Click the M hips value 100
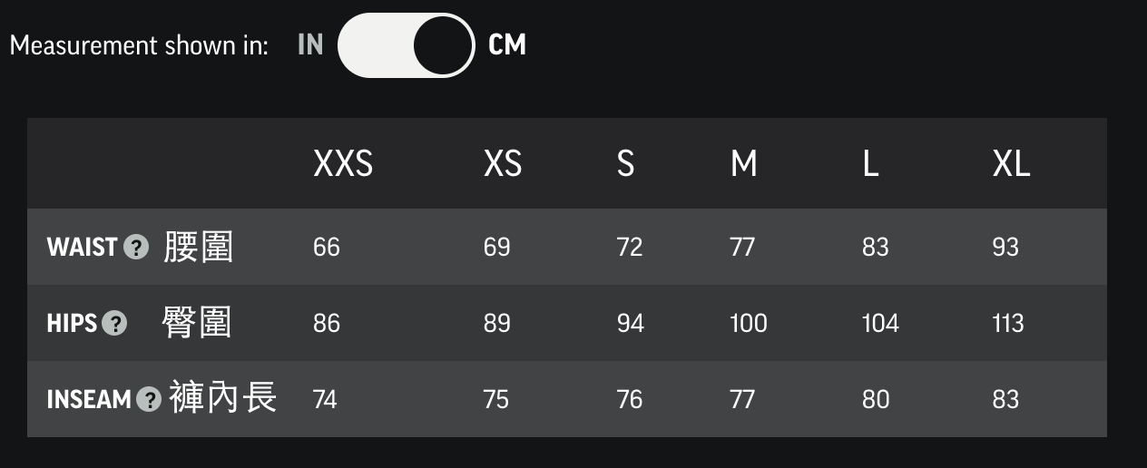This screenshot has height=468, width=1147. coord(749,323)
